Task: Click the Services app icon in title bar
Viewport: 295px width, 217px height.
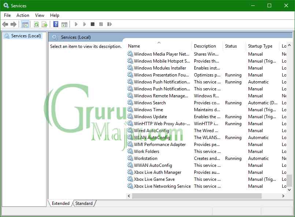Action: coord(6,5)
